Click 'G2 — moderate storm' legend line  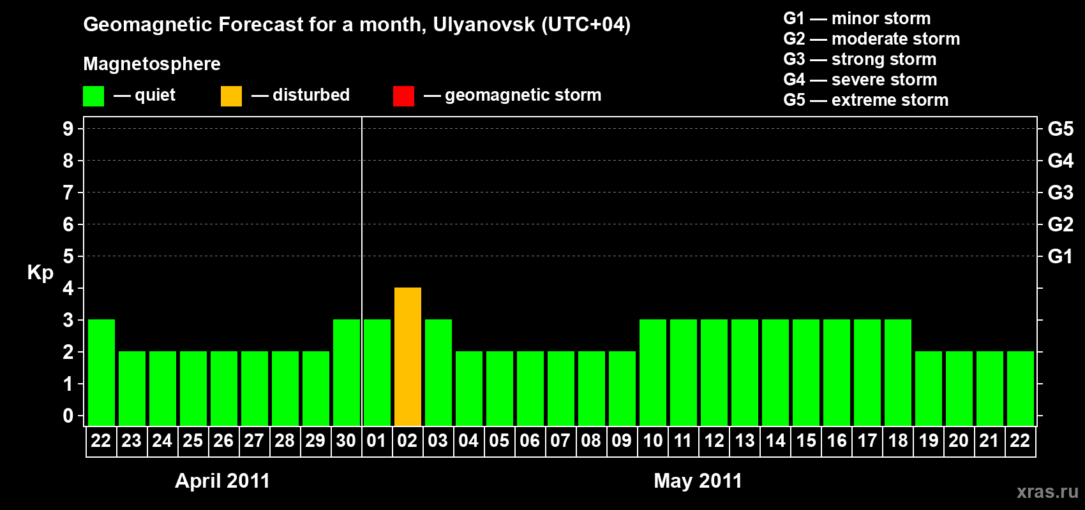pos(872,39)
